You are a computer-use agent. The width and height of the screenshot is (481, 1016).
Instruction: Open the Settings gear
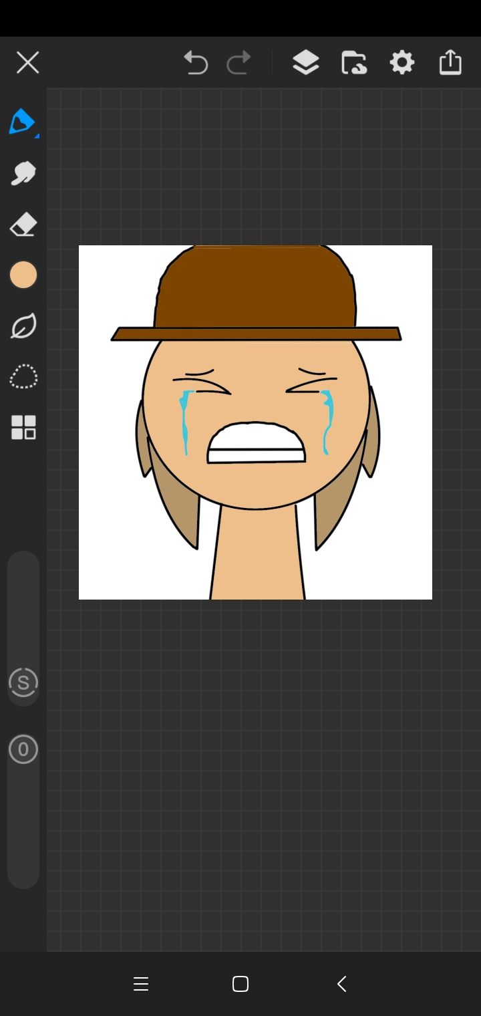click(x=402, y=63)
